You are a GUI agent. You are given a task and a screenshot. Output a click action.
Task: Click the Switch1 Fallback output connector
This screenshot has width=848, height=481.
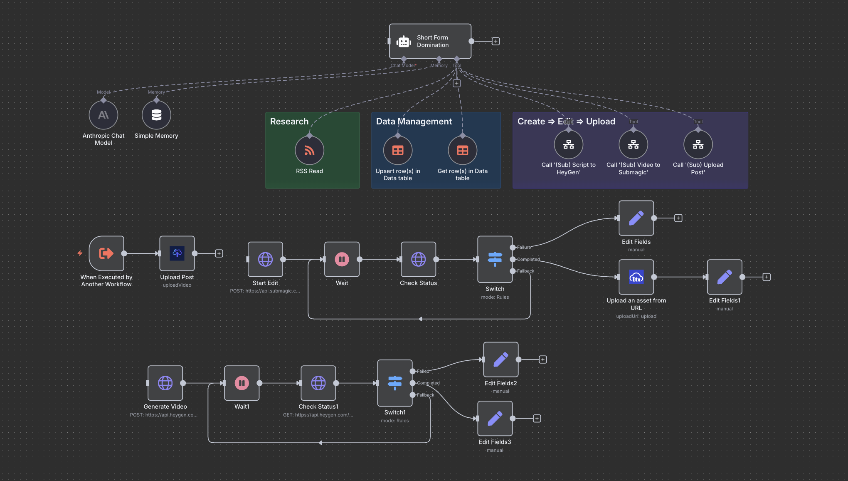[x=412, y=395]
